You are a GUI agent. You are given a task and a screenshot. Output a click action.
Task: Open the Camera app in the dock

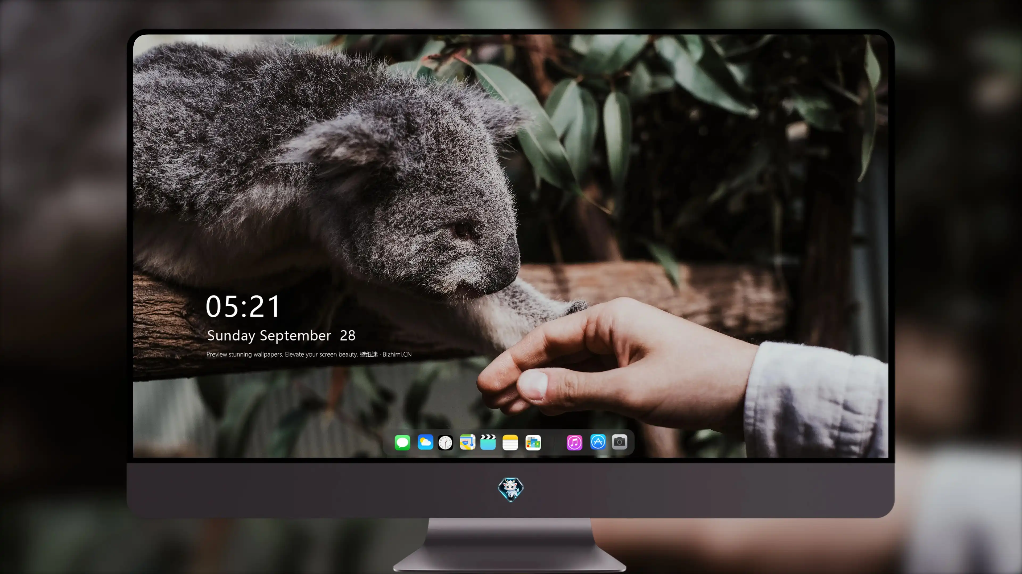(x=619, y=442)
